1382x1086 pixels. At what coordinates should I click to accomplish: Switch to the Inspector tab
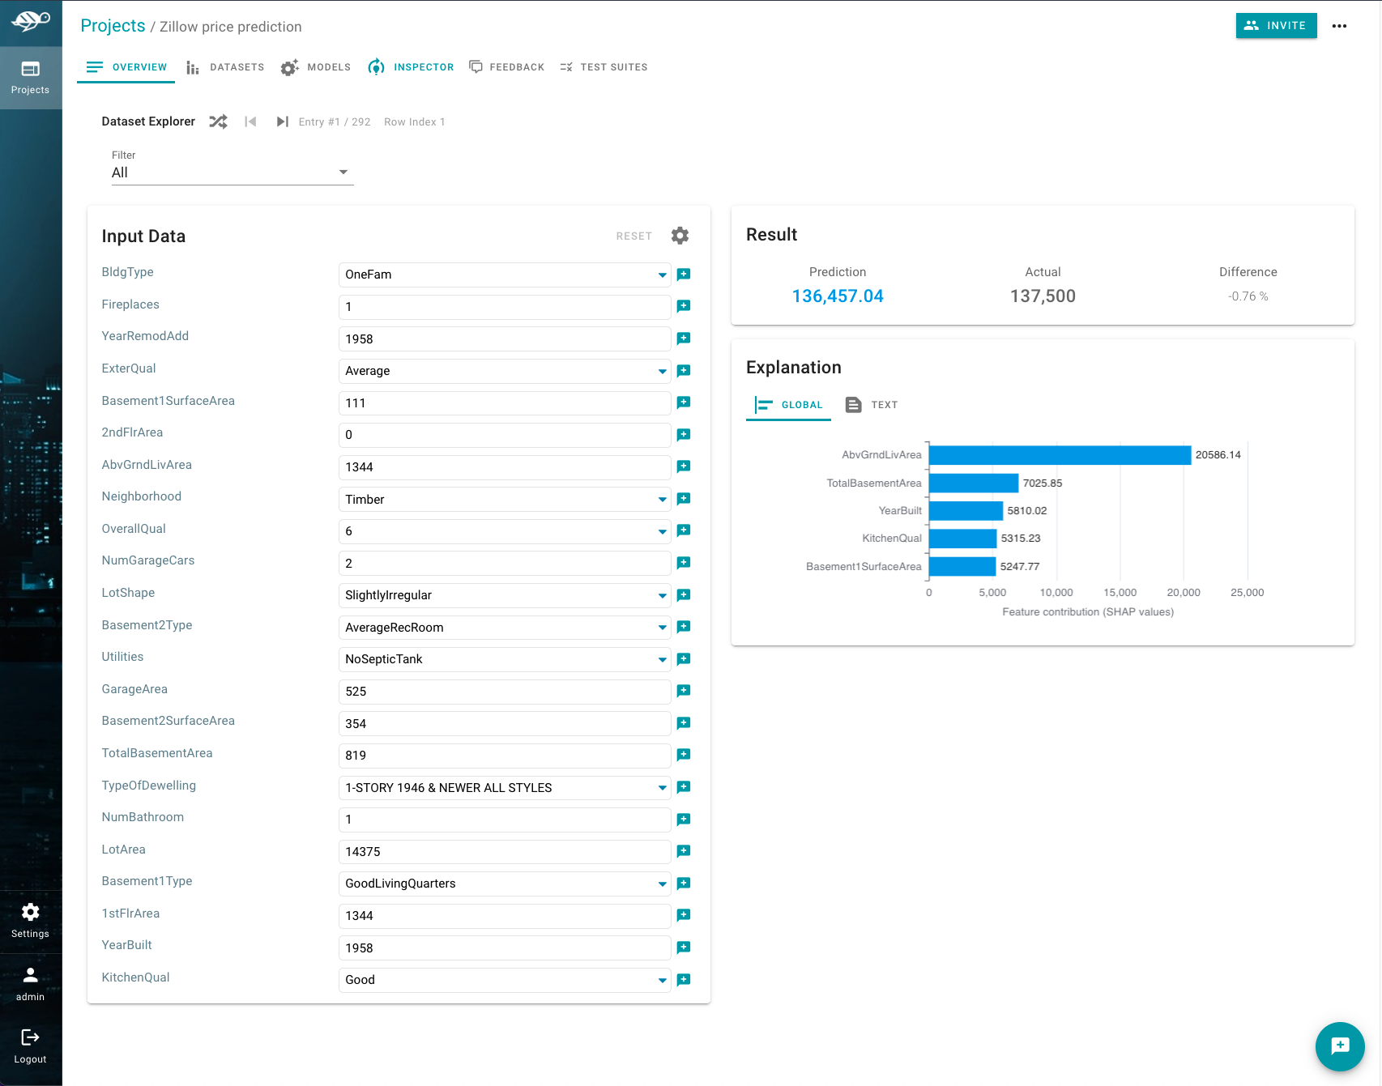click(411, 67)
